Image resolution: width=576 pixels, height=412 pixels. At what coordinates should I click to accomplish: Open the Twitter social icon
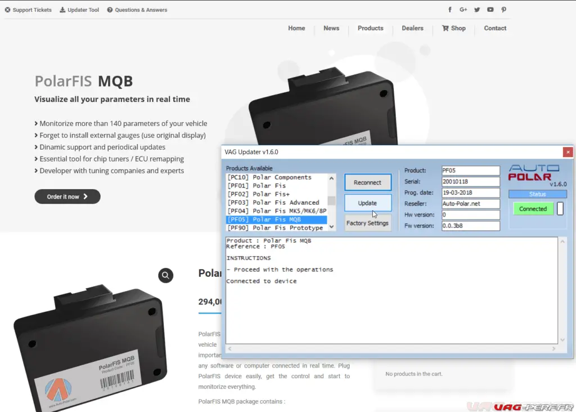tap(477, 10)
